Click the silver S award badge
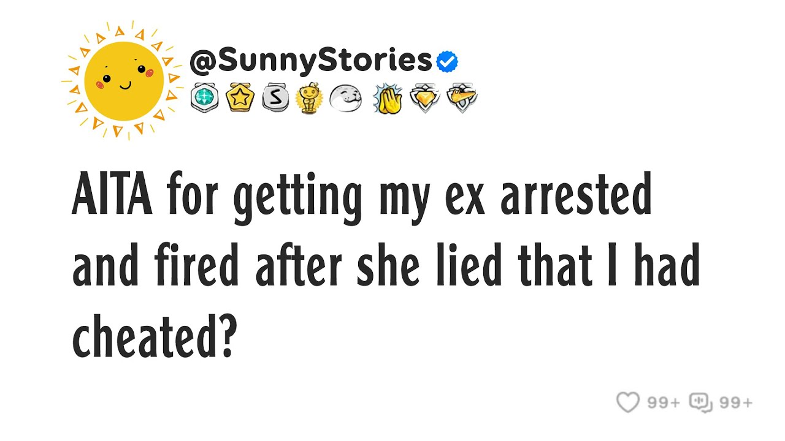This screenshot has height=441, width=785. tap(274, 98)
